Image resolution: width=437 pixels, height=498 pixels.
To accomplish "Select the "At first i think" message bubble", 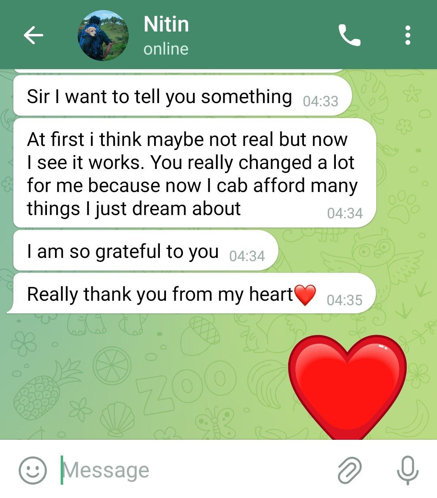I will (x=195, y=173).
